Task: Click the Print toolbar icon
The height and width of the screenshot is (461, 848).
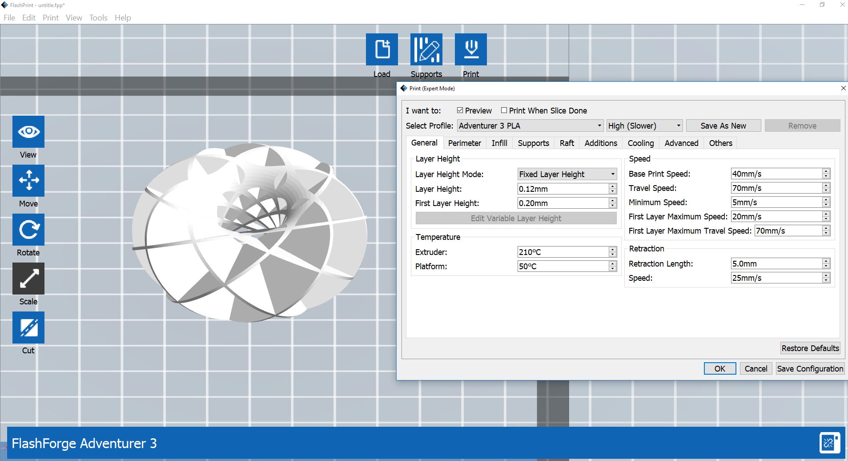Action: click(x=470, y=49)
